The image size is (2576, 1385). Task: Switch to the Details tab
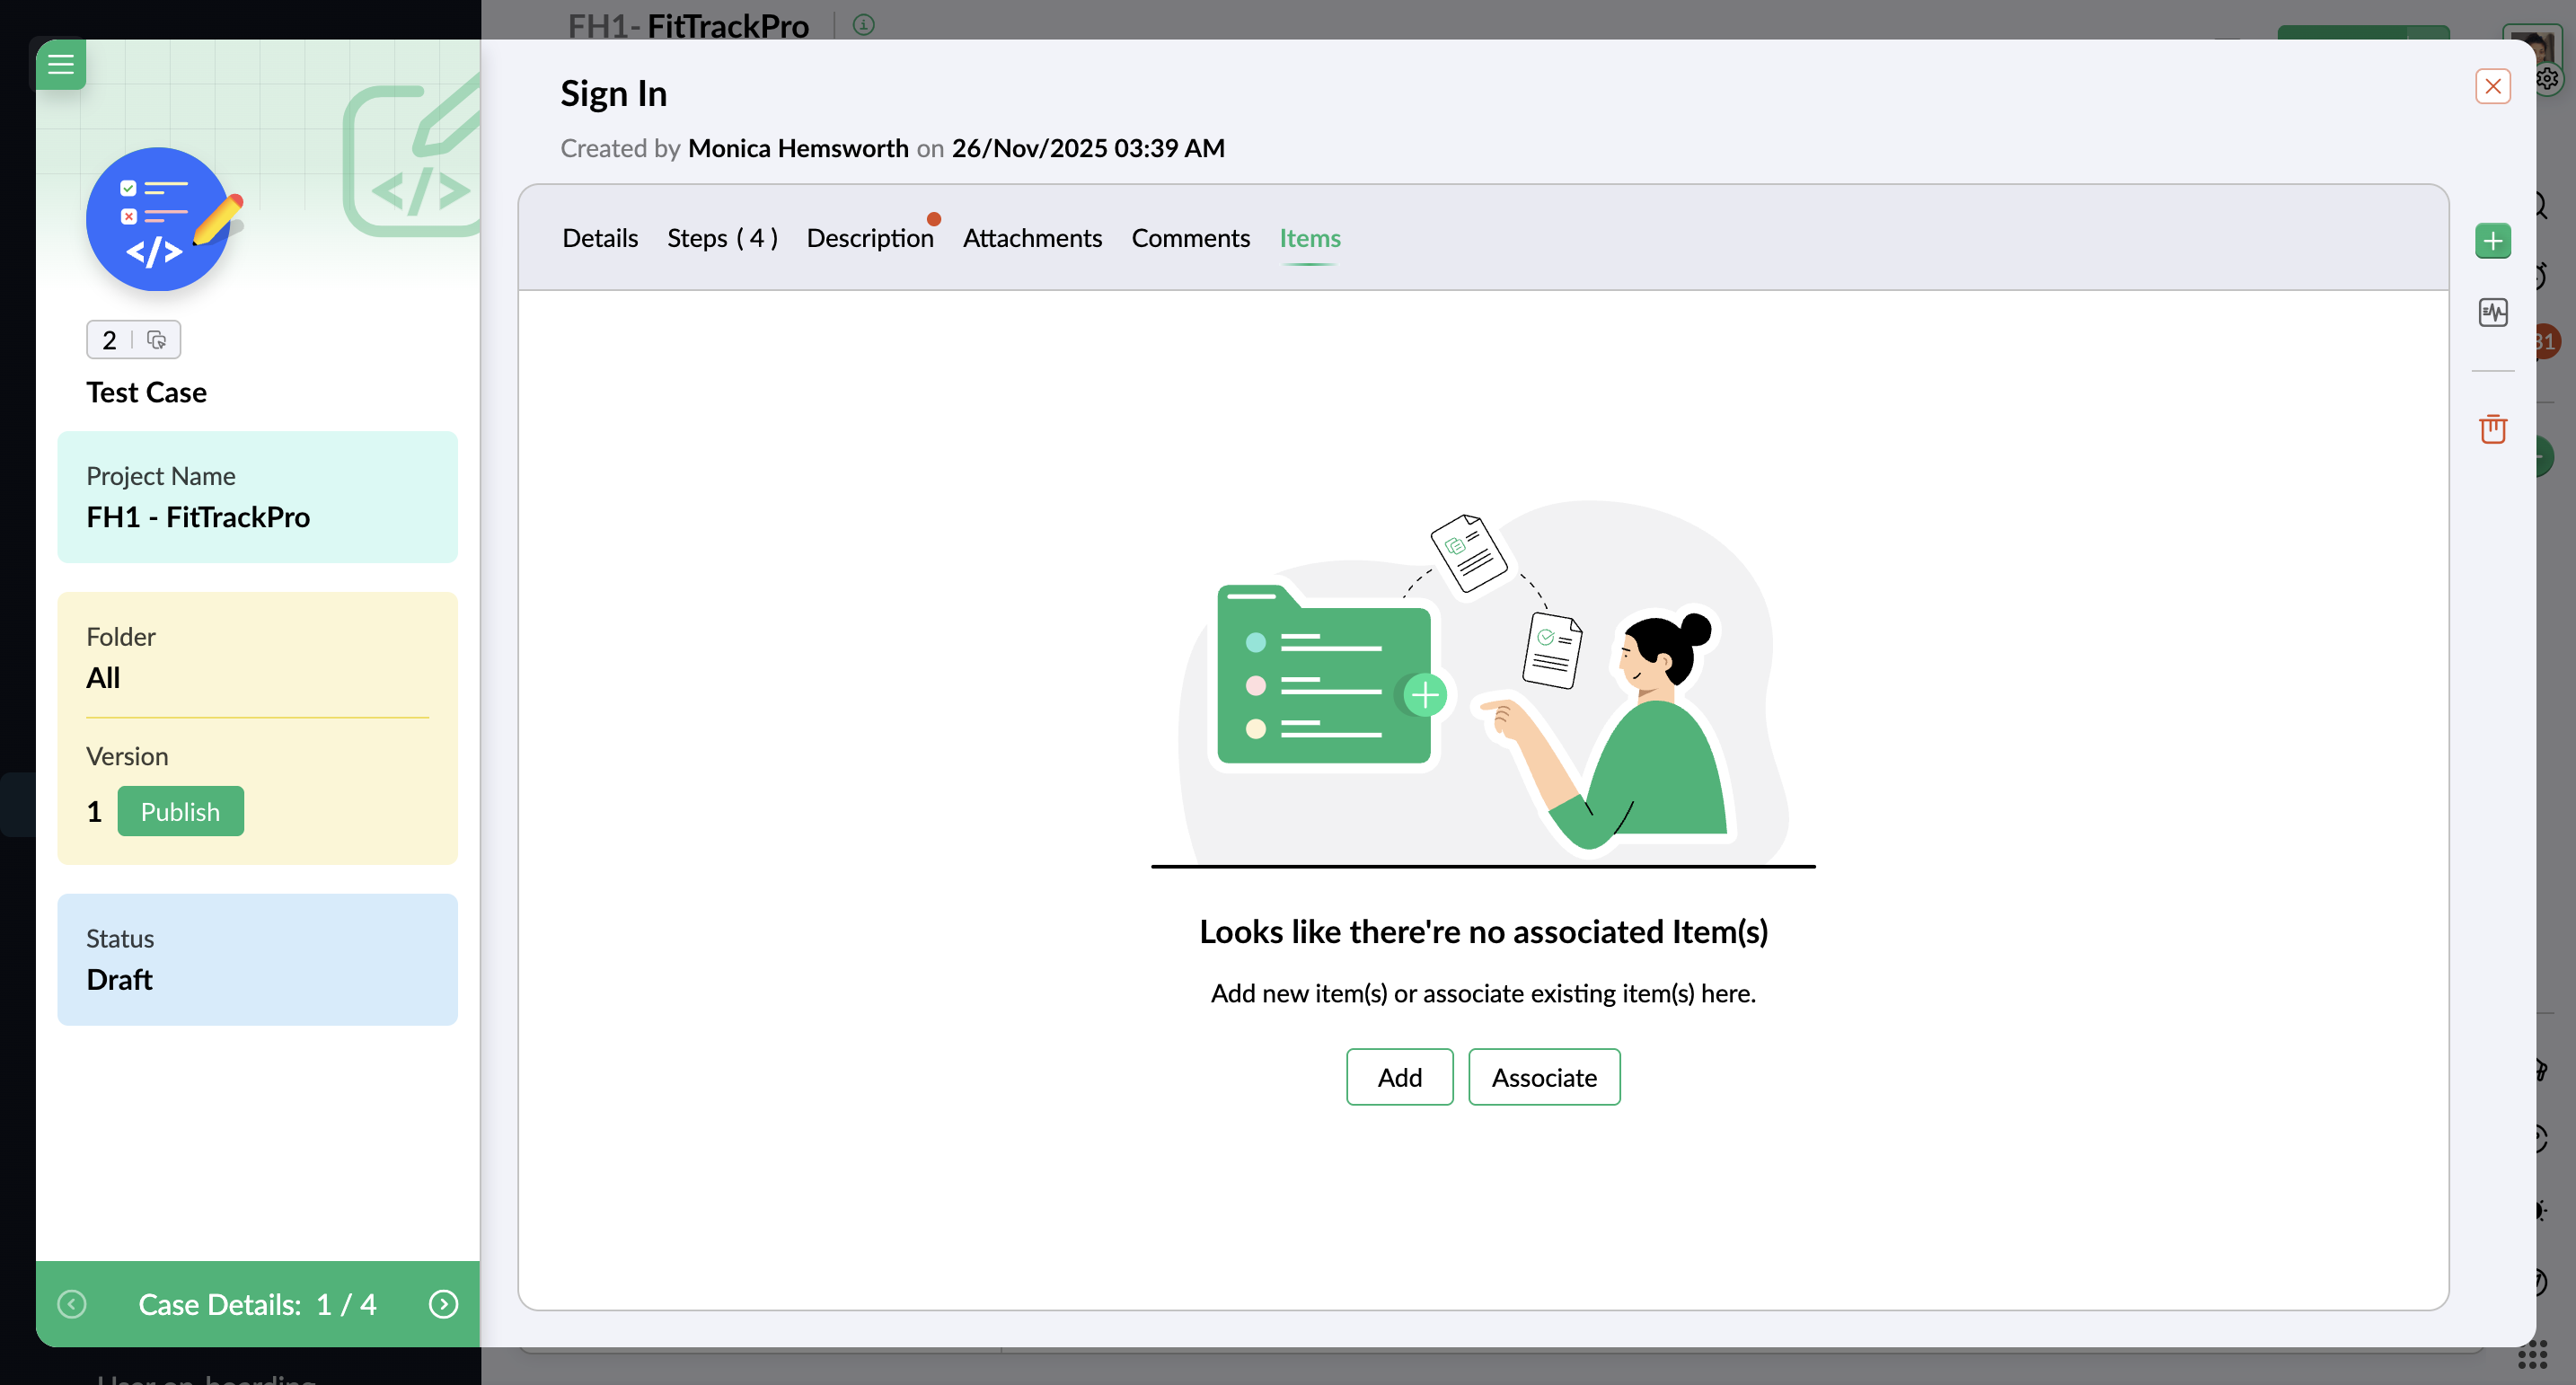click(x=599, y=238)
